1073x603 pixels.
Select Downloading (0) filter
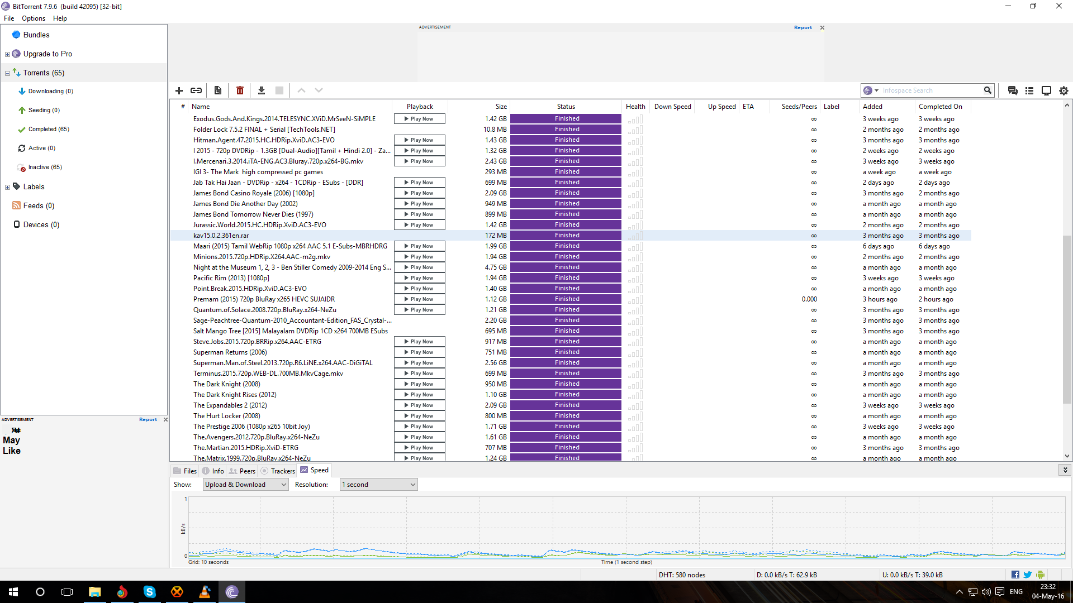click(50, 91)
